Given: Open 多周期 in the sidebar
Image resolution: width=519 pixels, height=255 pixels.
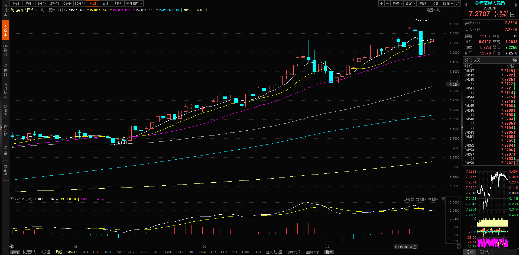Looking at the screenshot, I should click(x=5, y=130).
